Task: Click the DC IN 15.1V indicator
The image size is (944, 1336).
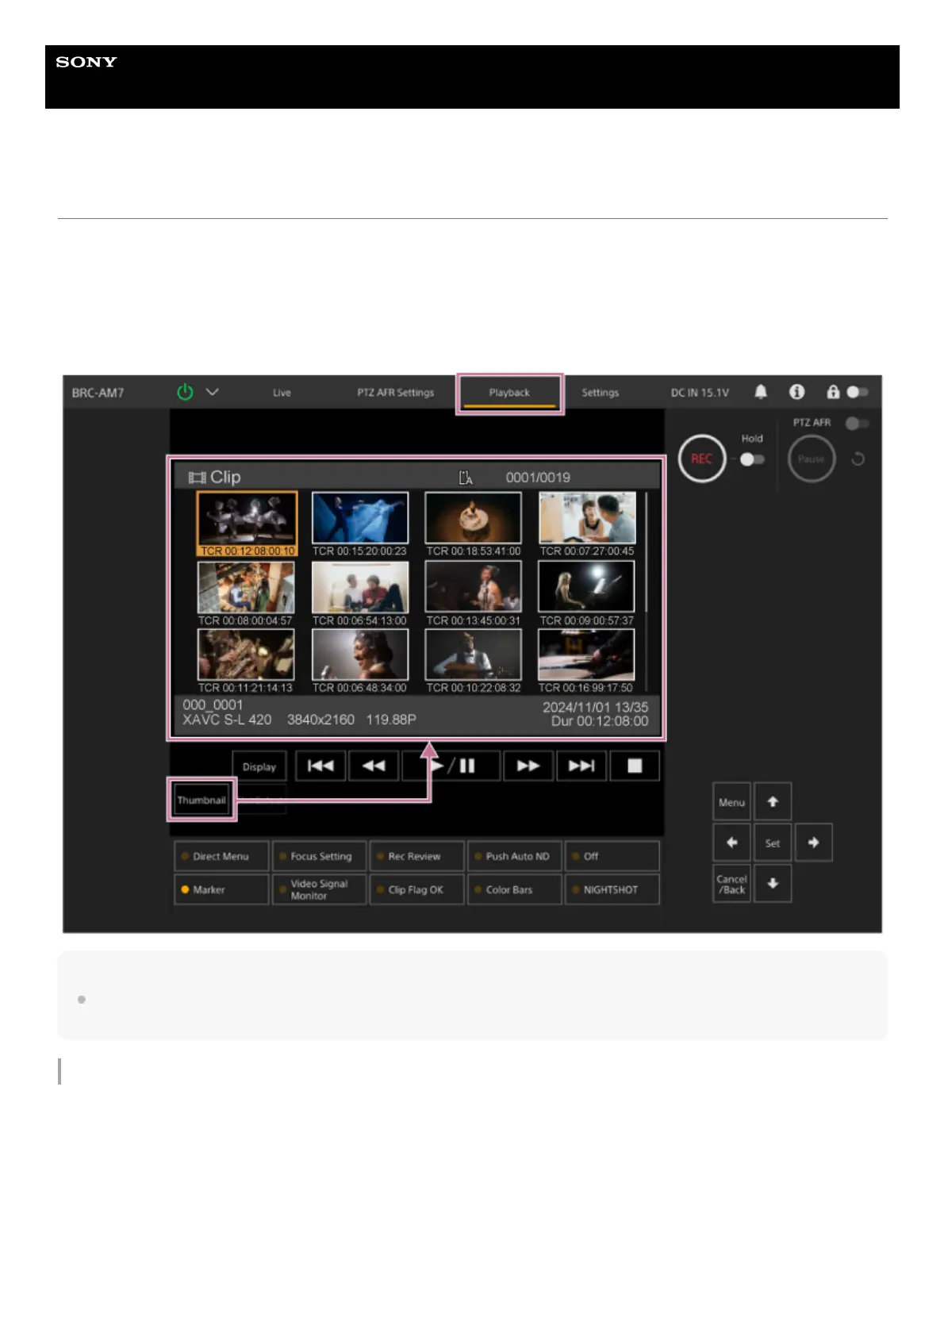Action: [x=700, y=393]
